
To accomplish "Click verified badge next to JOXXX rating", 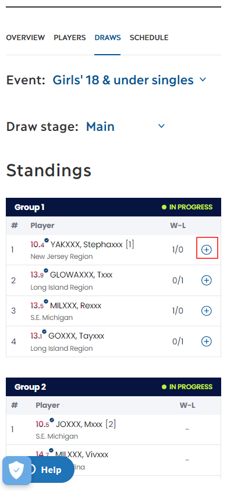I will 52,420.
